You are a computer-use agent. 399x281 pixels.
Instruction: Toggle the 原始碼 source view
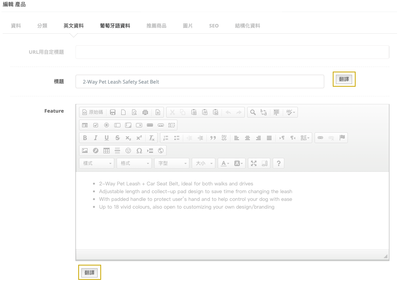point(93,112)
